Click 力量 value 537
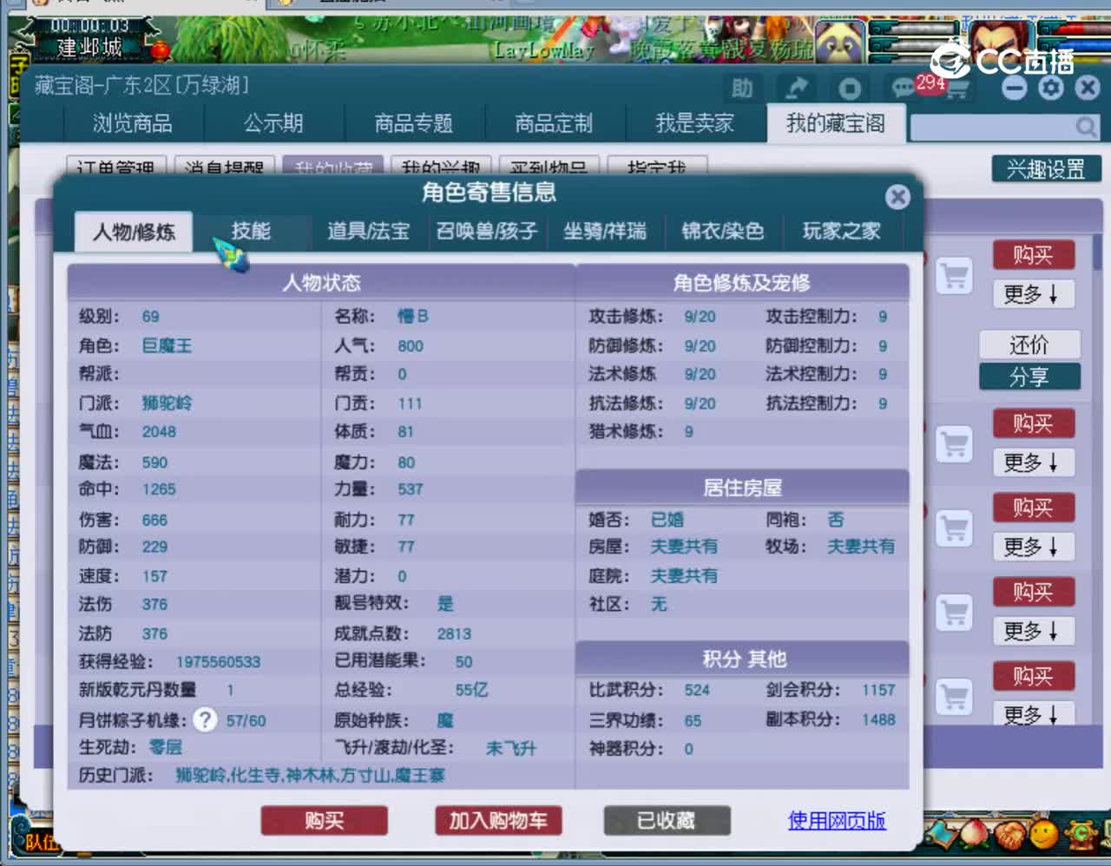Screen dimensions: 1111x866 (411, 489)
